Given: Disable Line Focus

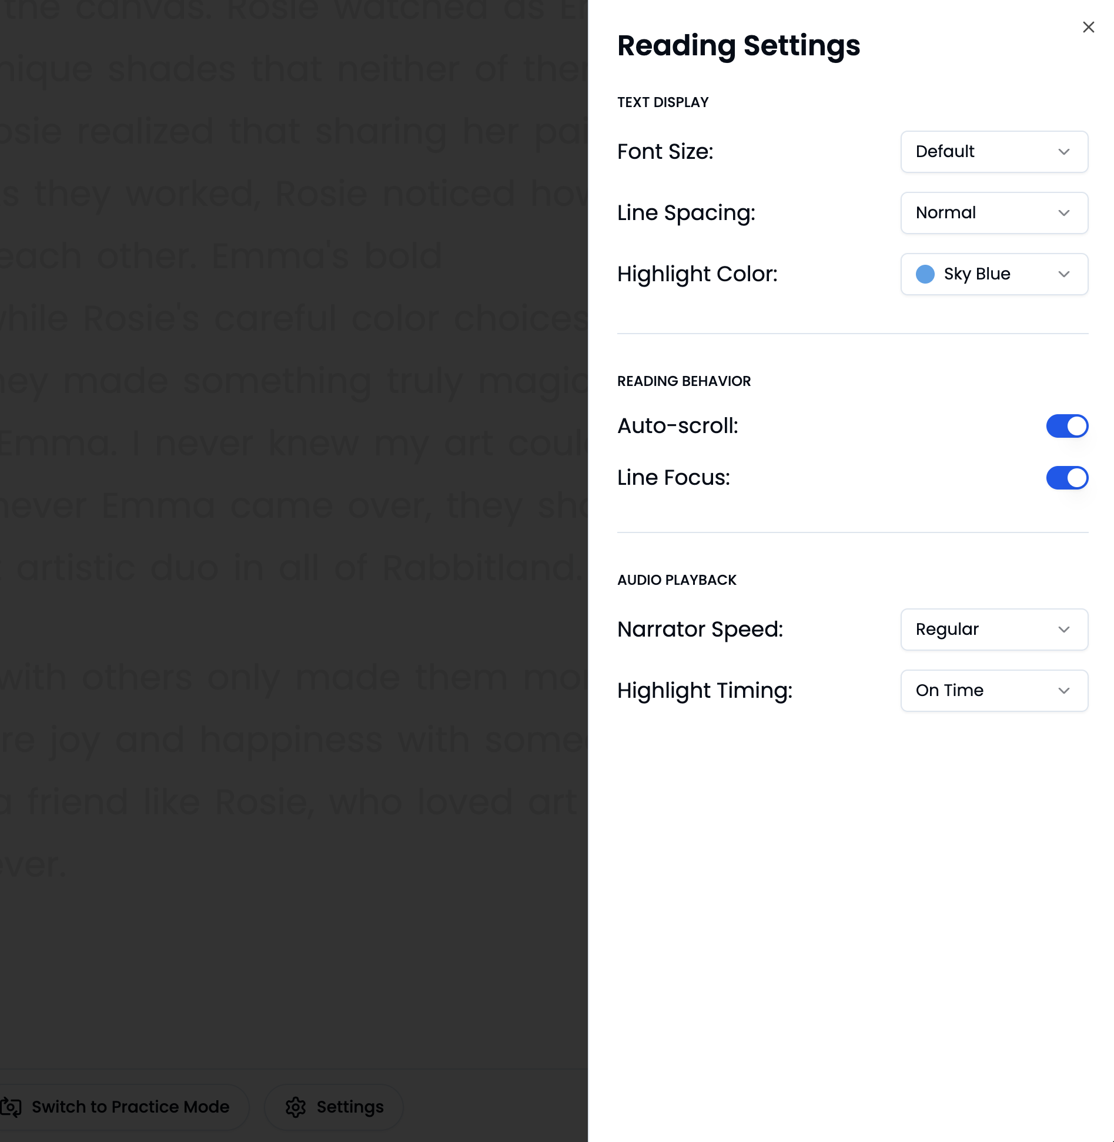Looking at the screenshot, I should (x=1067, y=478).
